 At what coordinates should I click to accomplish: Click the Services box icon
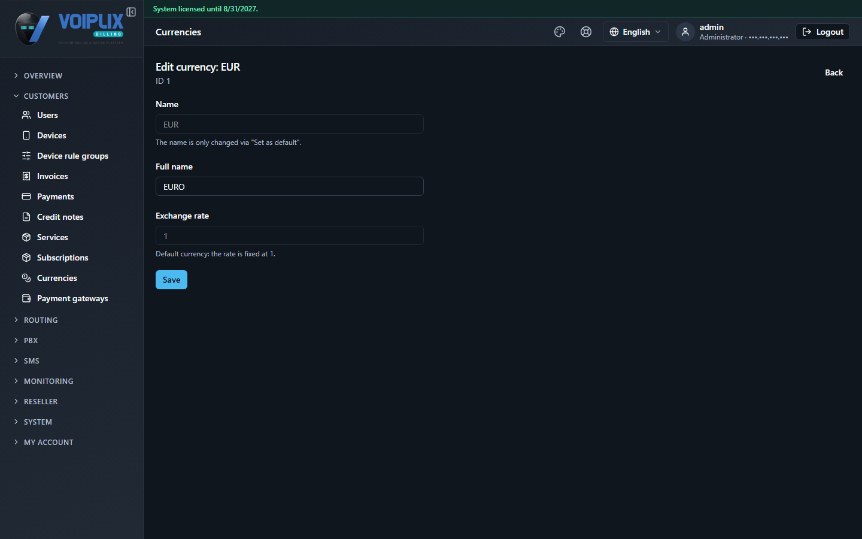click(x=26, y=237)
